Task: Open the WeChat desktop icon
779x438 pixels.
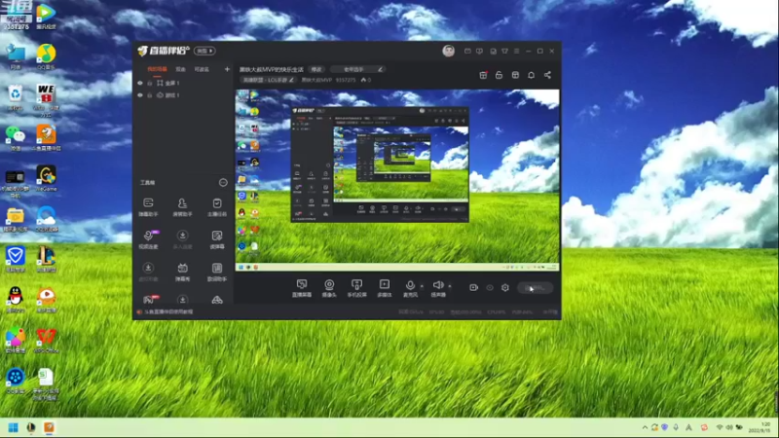Action: point(16,137)
